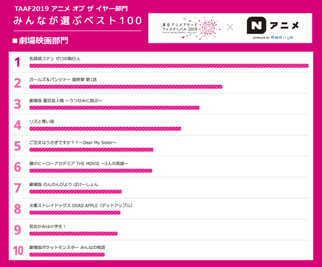The width and height of the screenshot is (322, 267).
Task: Click the striped bar for 文豪ストレイドッグス DEAD APPLE
Action: 75,212
